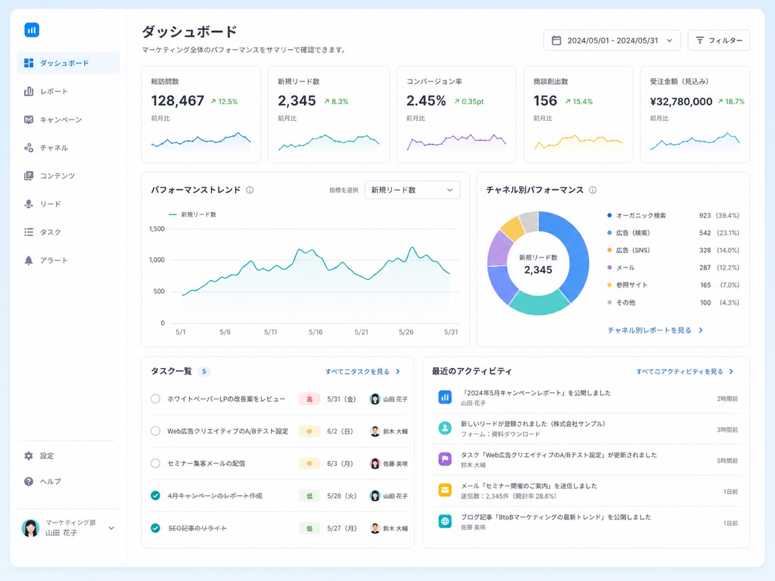775x581 pixels.
Task: Click the teal globe blog activity icon
Action: click(x=445, y=521)
